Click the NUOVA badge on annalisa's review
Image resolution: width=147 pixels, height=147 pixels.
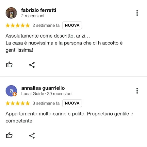point(72,103)
